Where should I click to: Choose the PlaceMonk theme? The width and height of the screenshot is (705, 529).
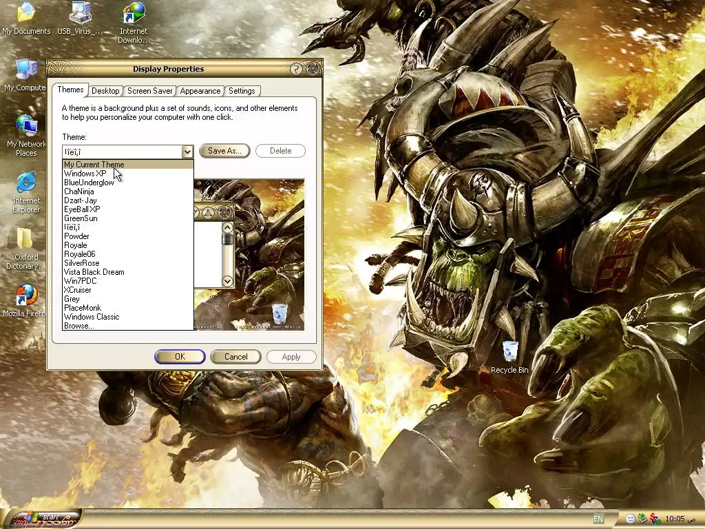(x=127, y=308)
